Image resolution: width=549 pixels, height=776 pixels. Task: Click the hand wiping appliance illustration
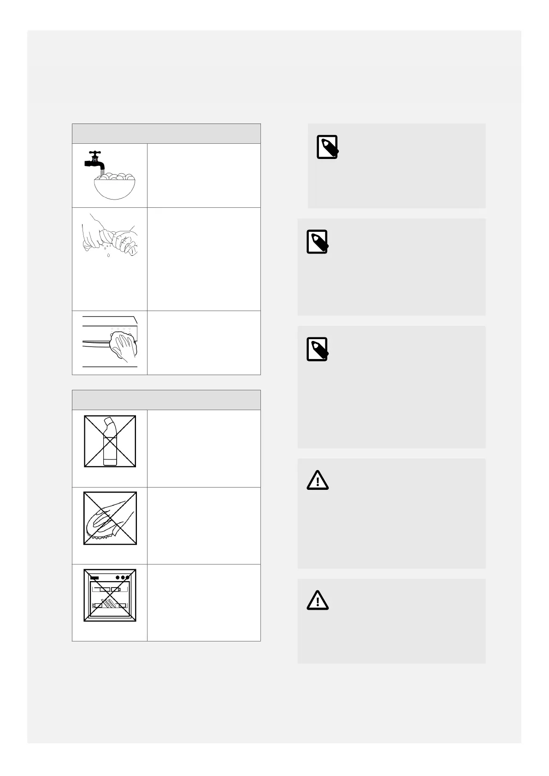pos(111,343)
